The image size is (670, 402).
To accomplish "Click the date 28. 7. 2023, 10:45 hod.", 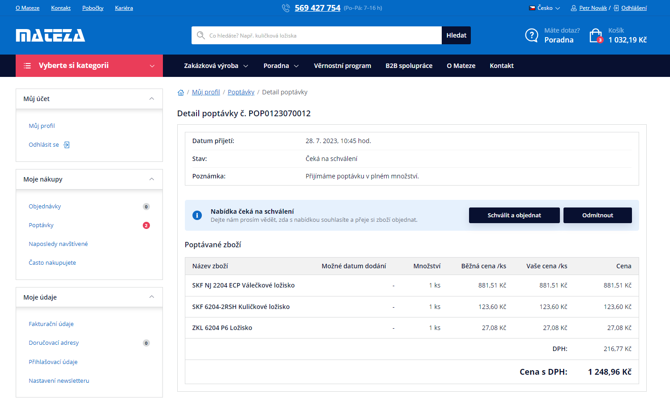I will [338, 141].
